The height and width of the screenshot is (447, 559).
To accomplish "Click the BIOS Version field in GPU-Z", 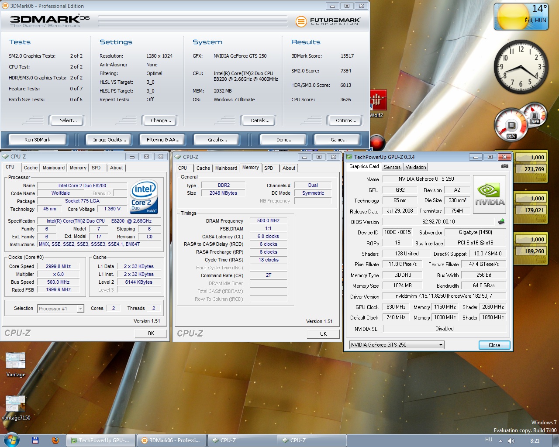I will click(x=438, y=222).
